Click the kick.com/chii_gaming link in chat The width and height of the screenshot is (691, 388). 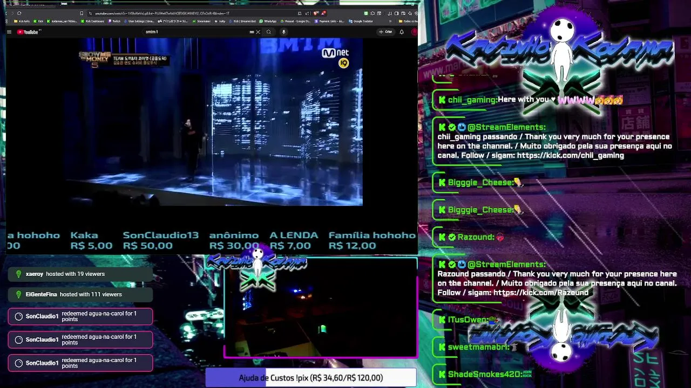[570, 155]
